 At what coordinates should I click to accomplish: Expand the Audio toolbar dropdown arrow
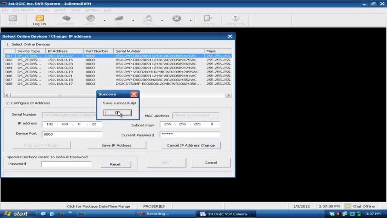pyautogui.click(x=104, y=20)
